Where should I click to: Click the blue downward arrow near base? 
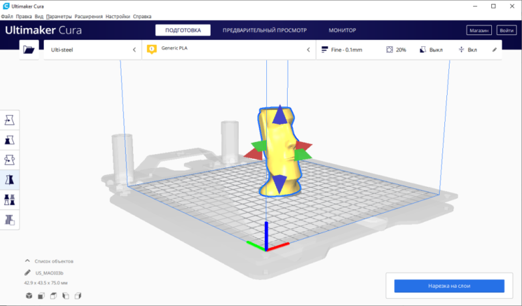coord(279,184)
